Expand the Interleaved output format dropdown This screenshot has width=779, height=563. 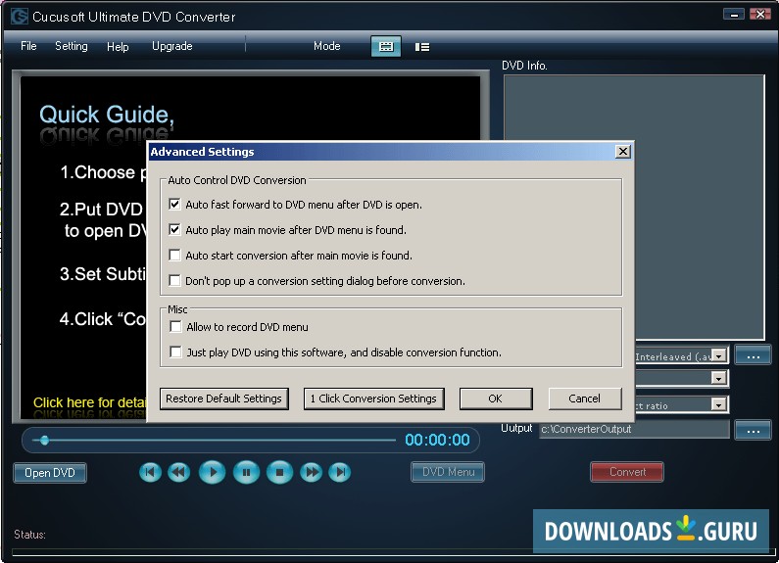[719, 355]
